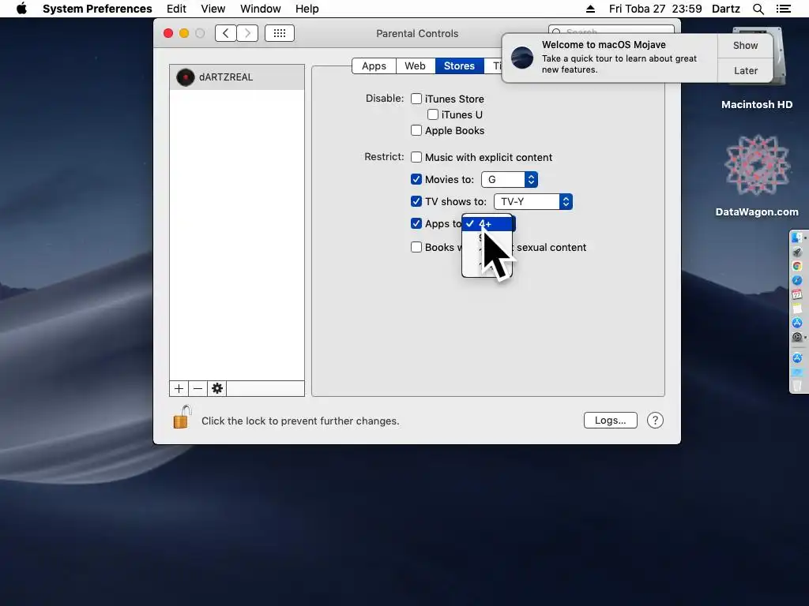
Task: Open the View menu
Action: [213, 9]
